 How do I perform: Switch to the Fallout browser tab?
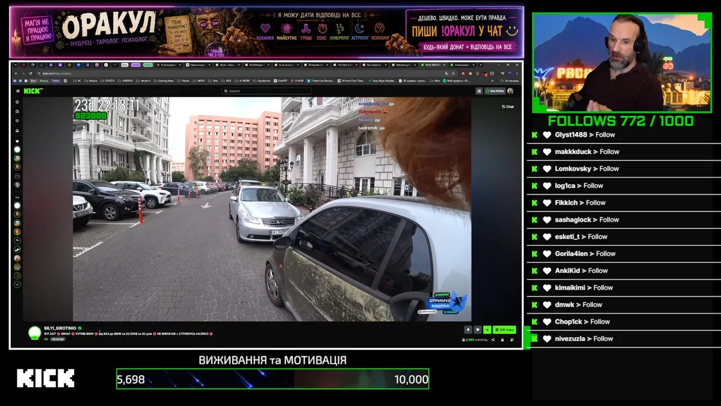(198, 65)
